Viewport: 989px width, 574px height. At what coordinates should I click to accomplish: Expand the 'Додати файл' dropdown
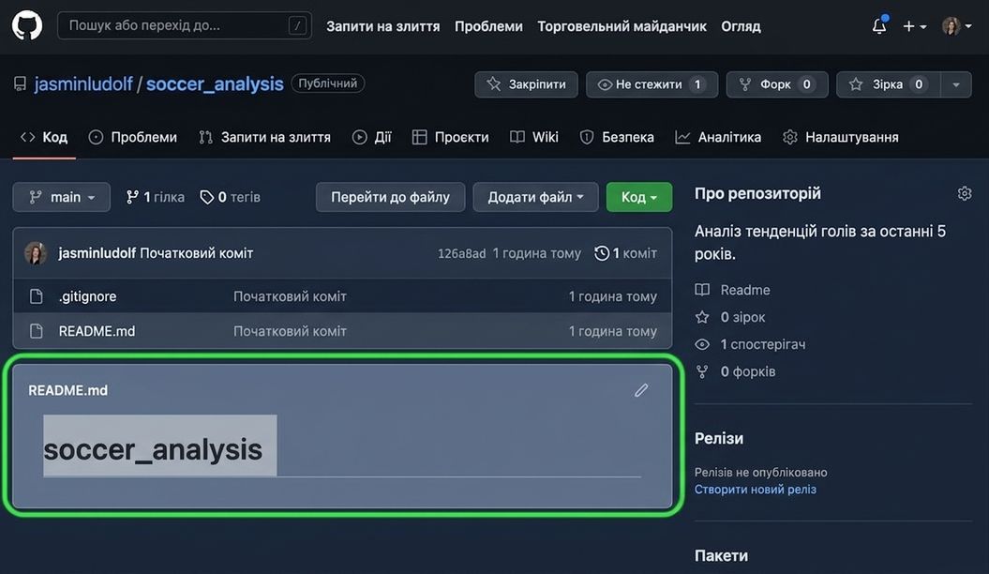pyautogui.click(x=535, y=198)
